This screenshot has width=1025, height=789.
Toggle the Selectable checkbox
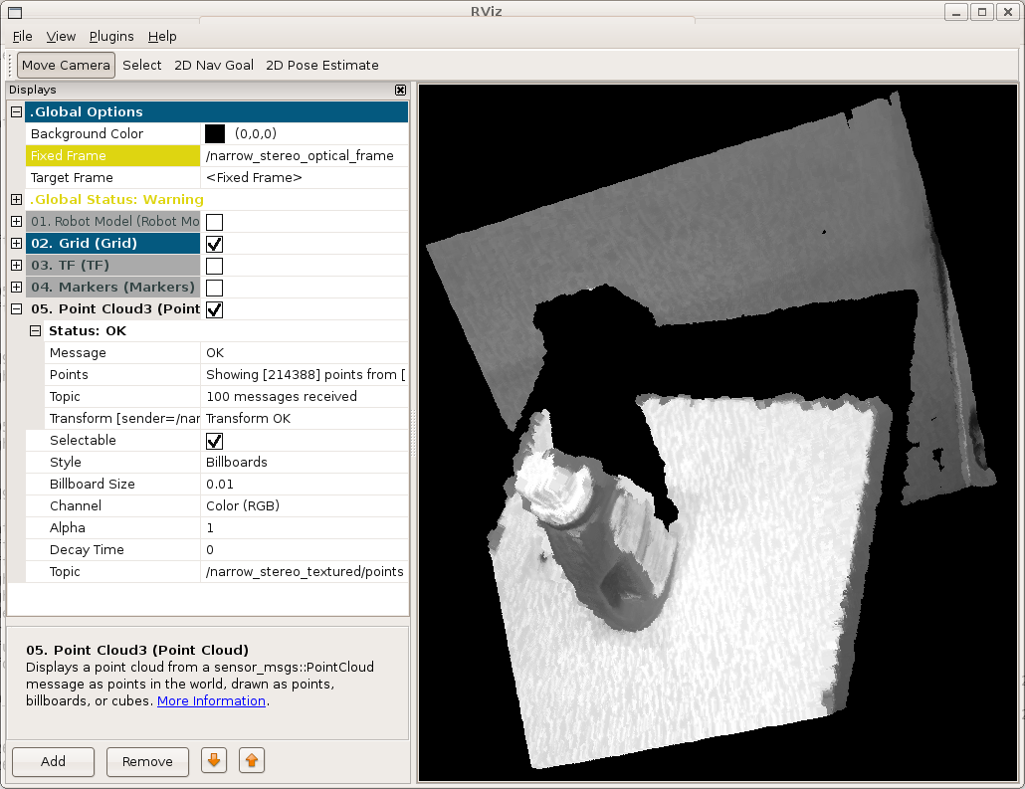click(x=214, y=441)
